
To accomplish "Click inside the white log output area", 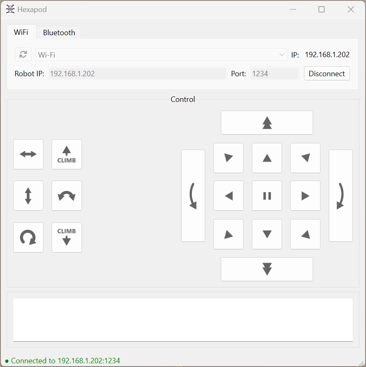I will point(183,319).
